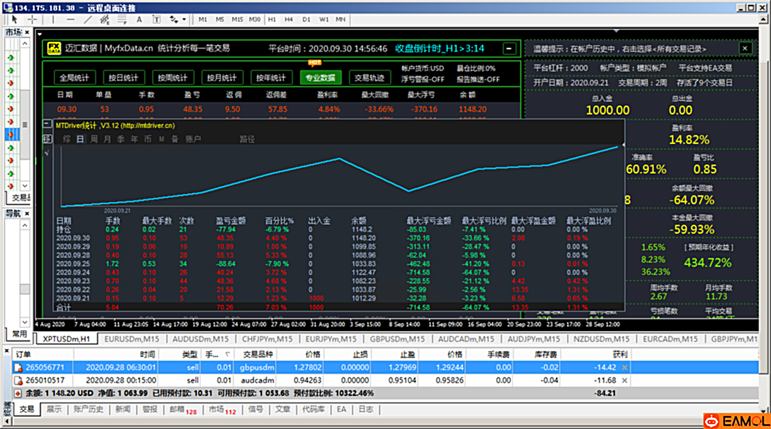Open the EURUSDm,M15 chart tab
The width and height of the screenshot is (771, 429).
coord(133,339)
